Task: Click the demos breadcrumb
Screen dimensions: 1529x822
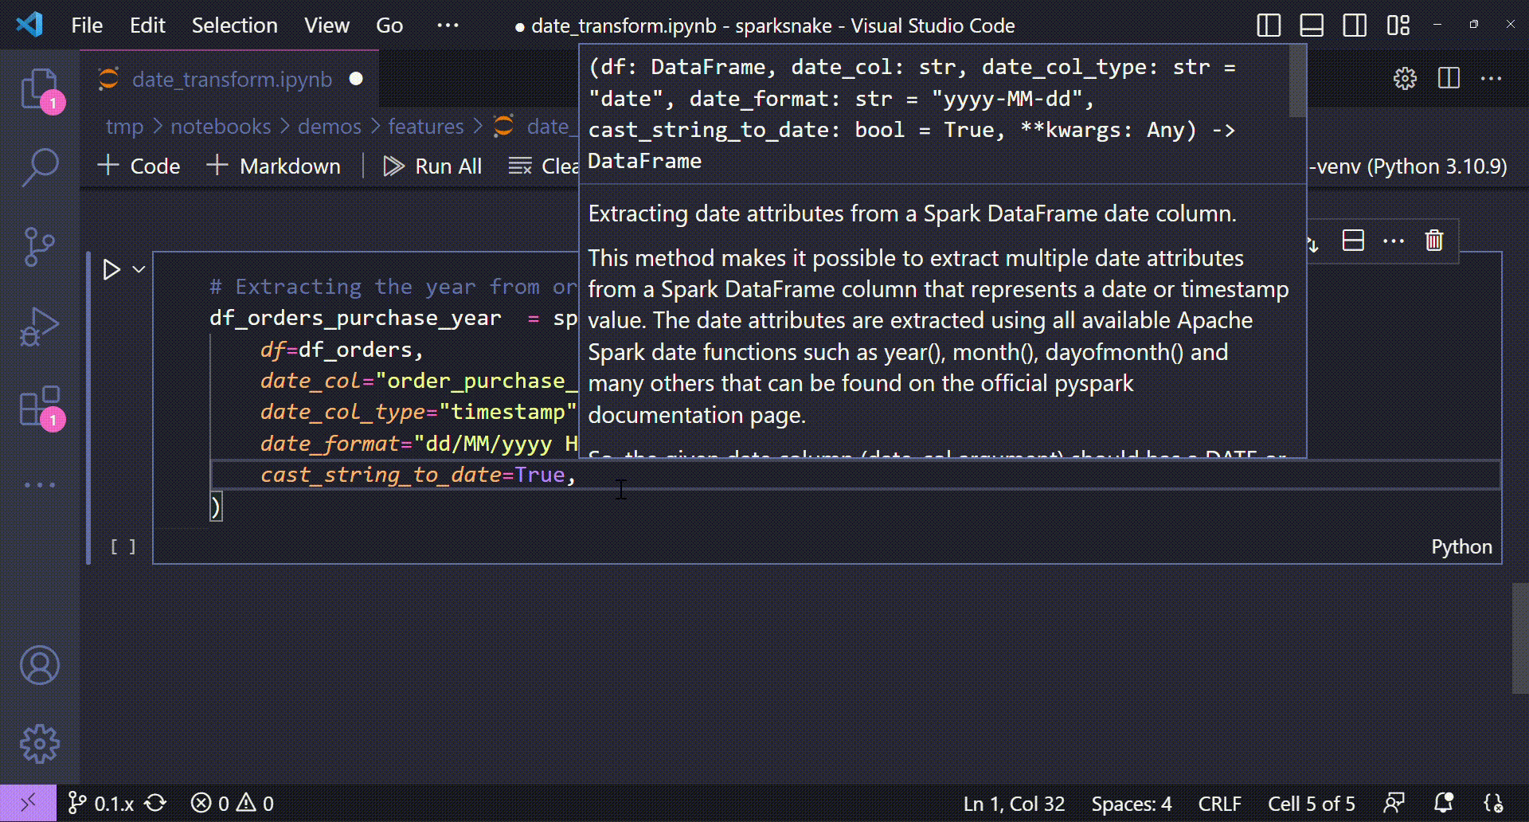Action: coord(330,127)
